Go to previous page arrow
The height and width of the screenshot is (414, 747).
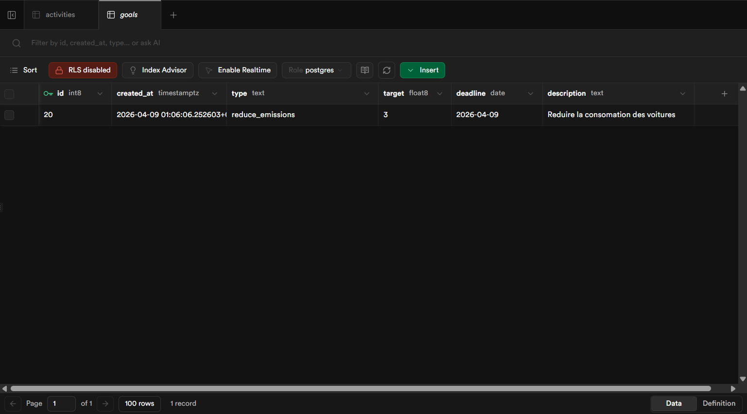[x=13, y=404]
